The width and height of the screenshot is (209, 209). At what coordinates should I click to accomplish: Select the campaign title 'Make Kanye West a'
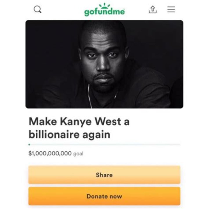(79, 122)
